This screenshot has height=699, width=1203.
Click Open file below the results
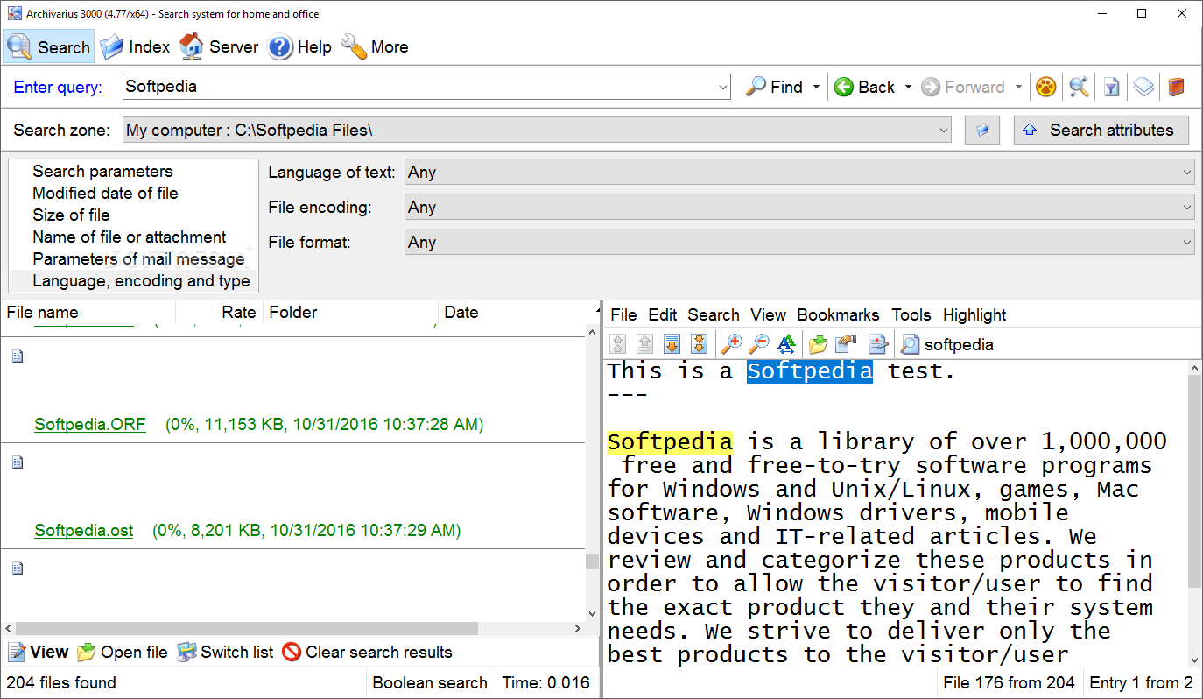click(122, 653)
